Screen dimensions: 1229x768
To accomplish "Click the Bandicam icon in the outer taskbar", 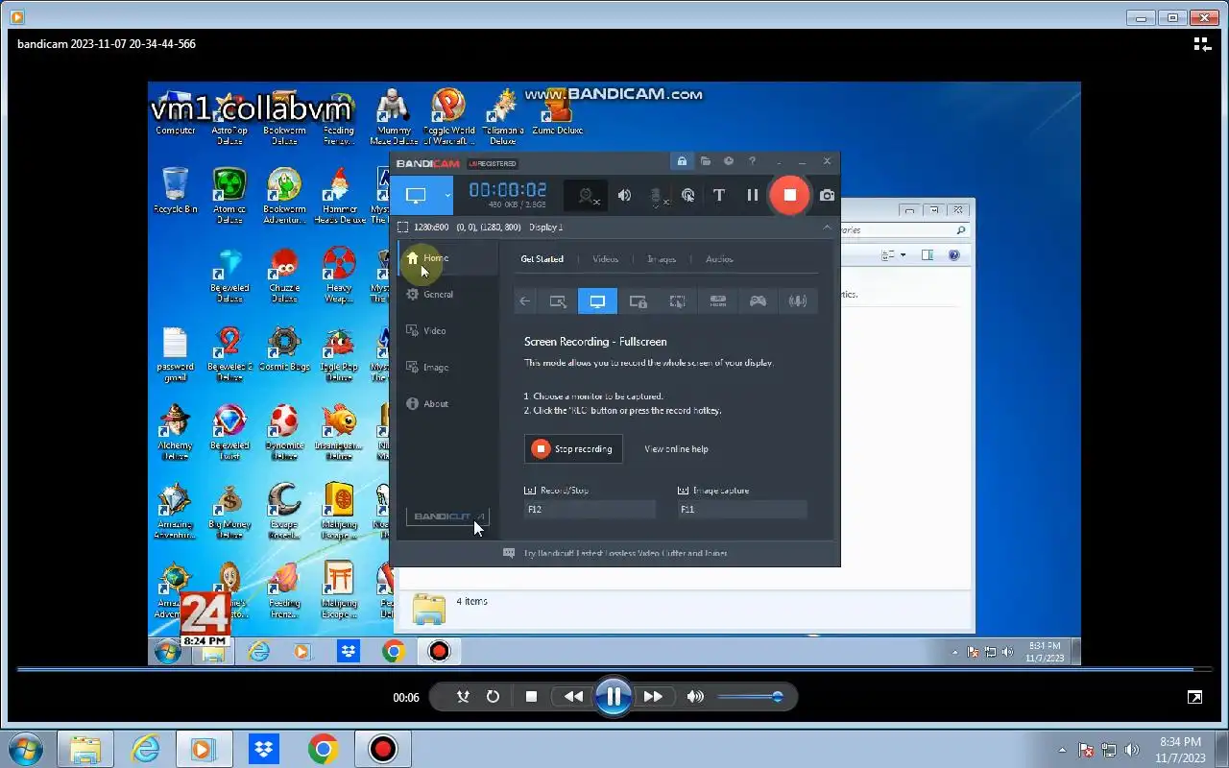I will click(x=383, y=749).
